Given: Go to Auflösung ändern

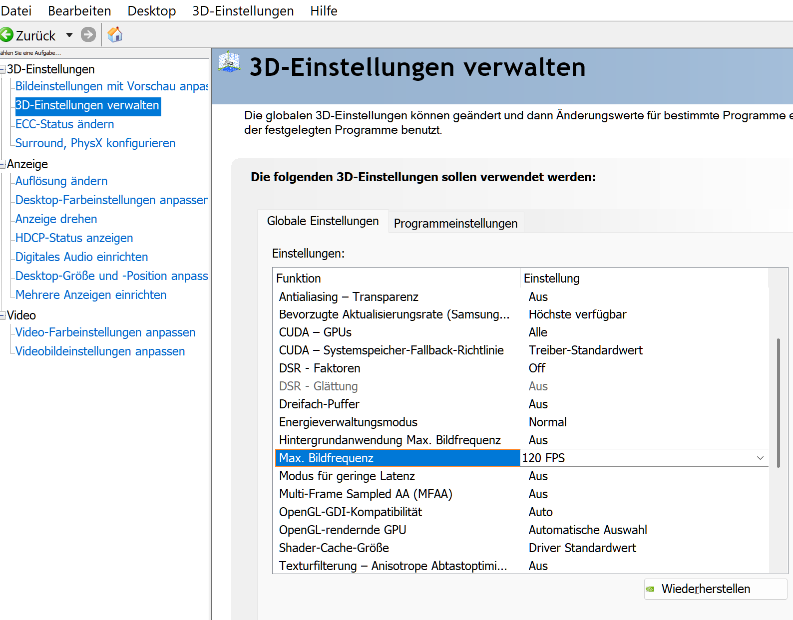Looking at the screenshot, I should click(x=61, y=181).
